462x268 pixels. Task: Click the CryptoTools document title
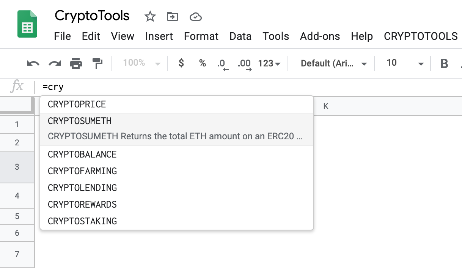(x=92, y=16)
